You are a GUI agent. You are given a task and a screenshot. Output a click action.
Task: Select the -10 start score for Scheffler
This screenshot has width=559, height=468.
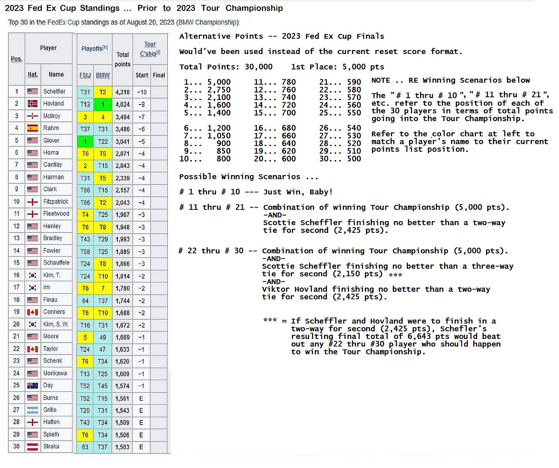point(142,92)
